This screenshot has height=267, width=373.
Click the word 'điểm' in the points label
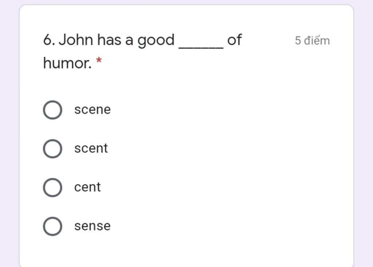tap(317, 40)
